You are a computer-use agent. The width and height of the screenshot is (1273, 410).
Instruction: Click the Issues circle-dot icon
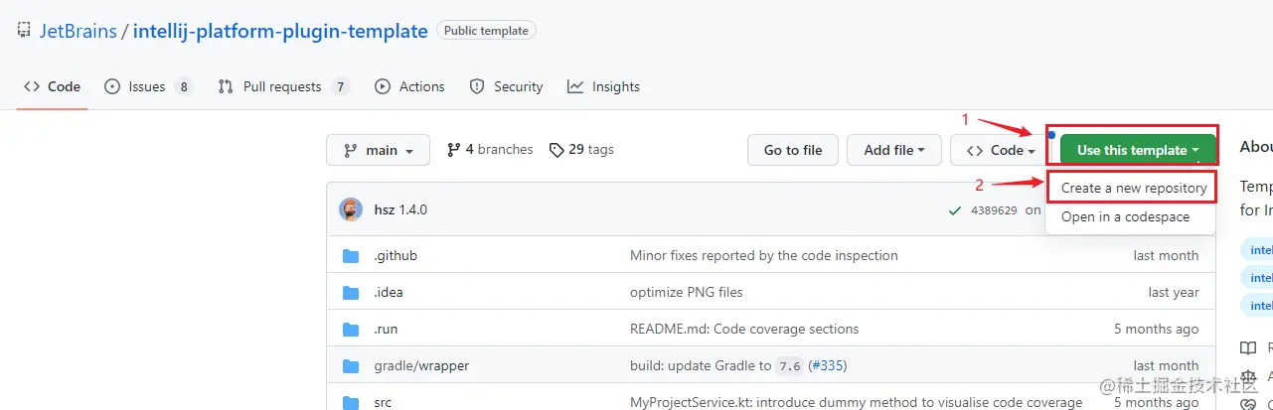coord(112,86)
